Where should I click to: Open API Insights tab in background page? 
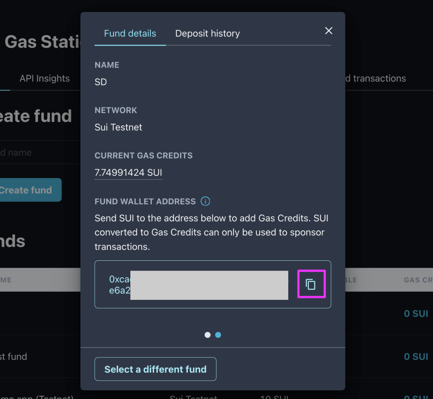[45, 78]
